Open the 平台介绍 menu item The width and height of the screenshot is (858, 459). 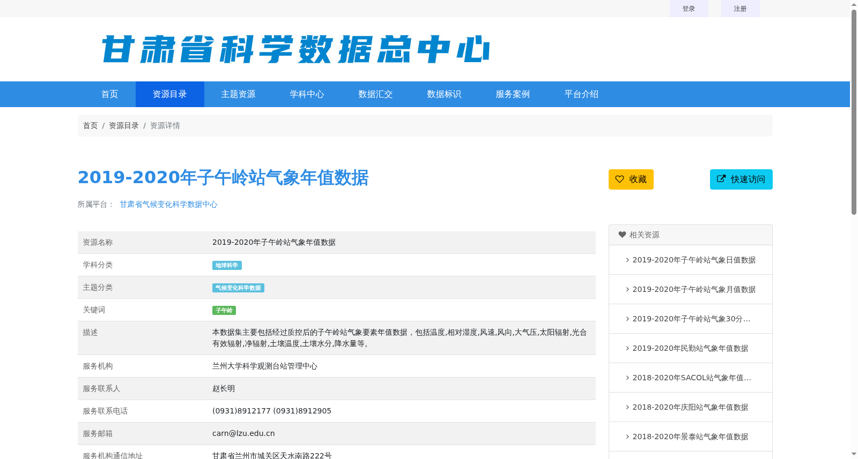[582, 94]
